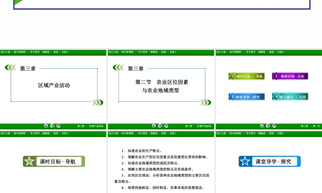The image size is (322, 193).
Task: Hit the right arrow icon on third slide
Action: coord(274,126)
